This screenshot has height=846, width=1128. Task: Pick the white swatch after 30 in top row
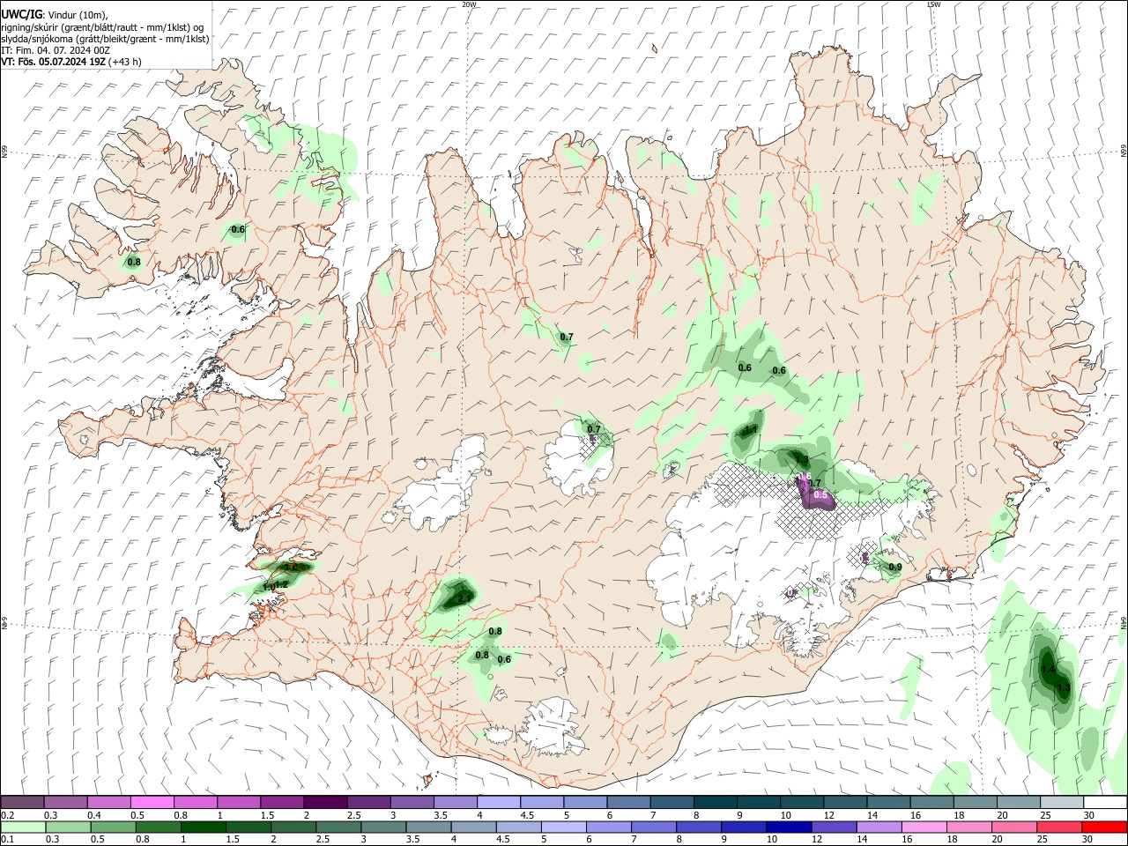[x=1105, y=803]
